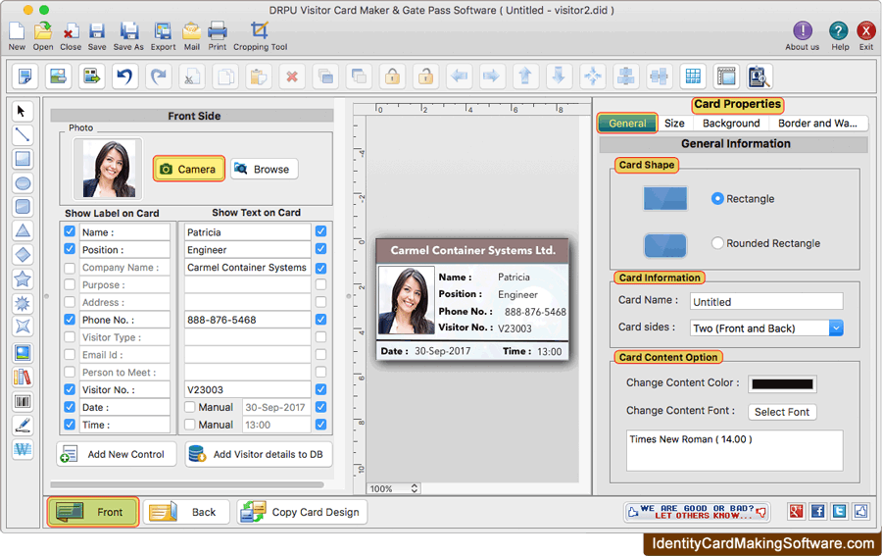Click the Browse photo button
The height and width of the screenshot is (556, 882).
[264, 169]
